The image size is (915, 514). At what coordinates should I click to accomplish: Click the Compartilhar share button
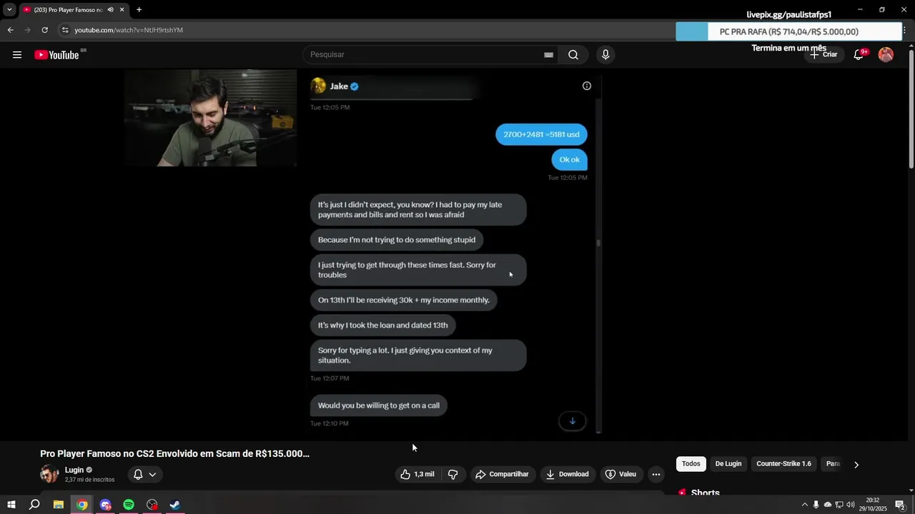(503, 474)
